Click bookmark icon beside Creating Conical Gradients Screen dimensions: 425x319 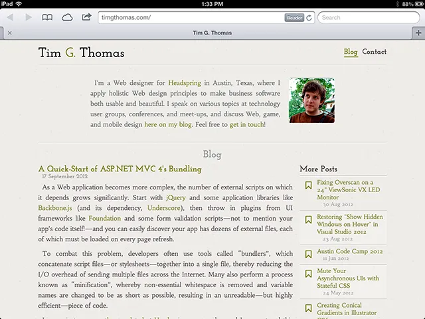coord(308,308)
